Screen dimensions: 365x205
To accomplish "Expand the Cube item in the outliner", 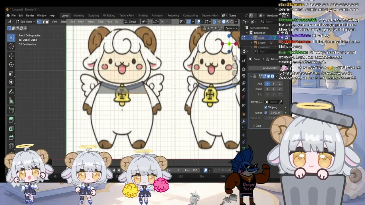I will pyautogui.click(x=251, y=38).
